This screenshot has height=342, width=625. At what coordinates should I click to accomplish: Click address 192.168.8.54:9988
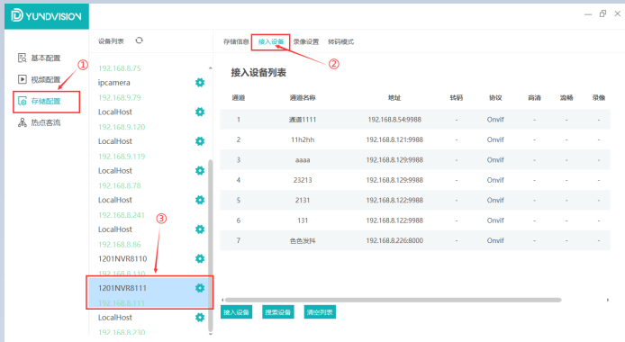(394, 120)
